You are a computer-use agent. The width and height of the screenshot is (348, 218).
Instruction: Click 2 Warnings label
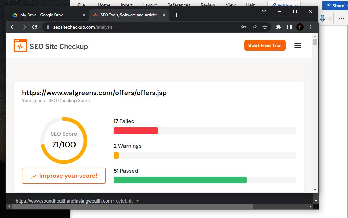[x=128, y=146]
